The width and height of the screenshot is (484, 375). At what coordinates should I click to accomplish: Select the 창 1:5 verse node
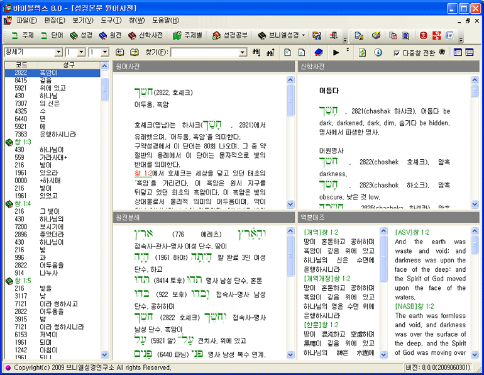click(23, 281)
